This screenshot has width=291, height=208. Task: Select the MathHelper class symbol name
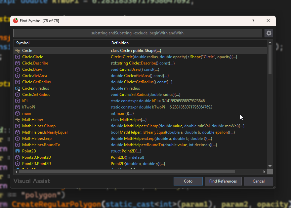click(33, 120)
